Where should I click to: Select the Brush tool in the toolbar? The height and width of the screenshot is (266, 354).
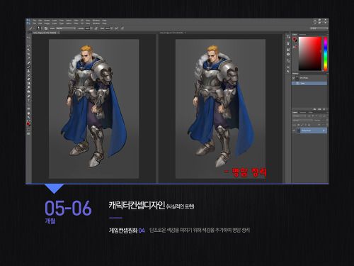pyautogui.click(x=29, y=67)
